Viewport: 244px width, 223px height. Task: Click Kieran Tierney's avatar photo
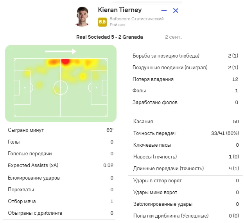tap(83, 17)
